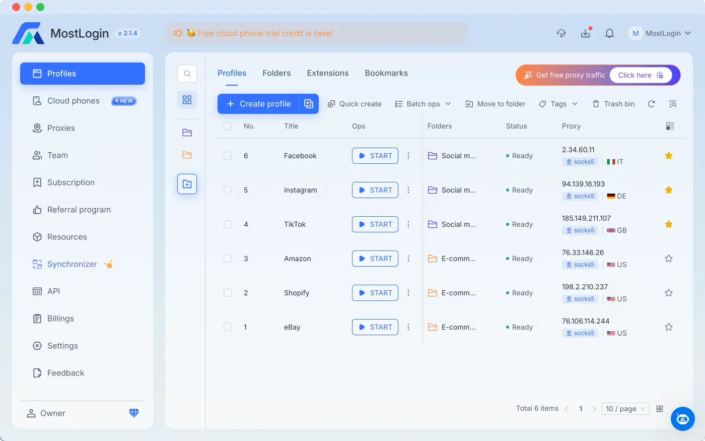The width and height of the screenshot is (705, 441).
Task: Switch to the Extensions tab
Action: coord(328,73)
